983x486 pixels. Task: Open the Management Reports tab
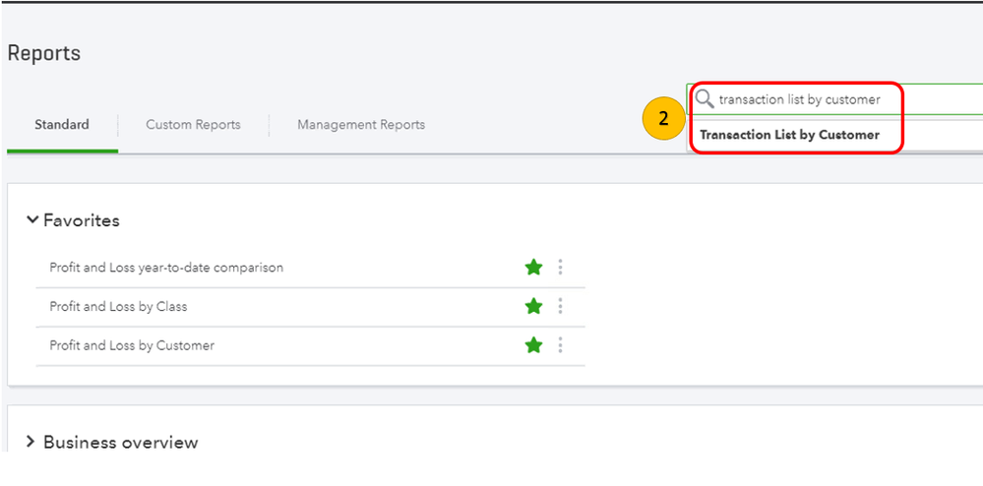point(361,125)
